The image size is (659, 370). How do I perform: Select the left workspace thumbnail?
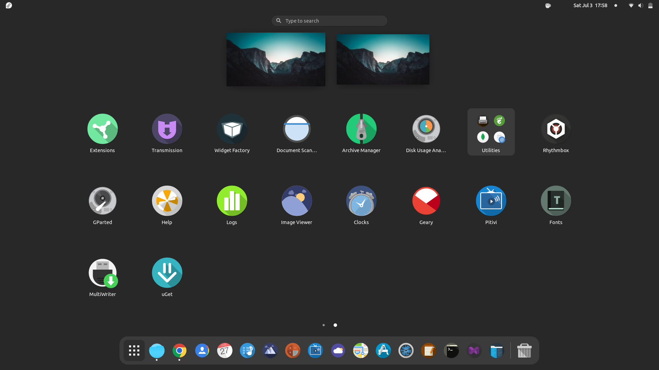click(276, 59)
